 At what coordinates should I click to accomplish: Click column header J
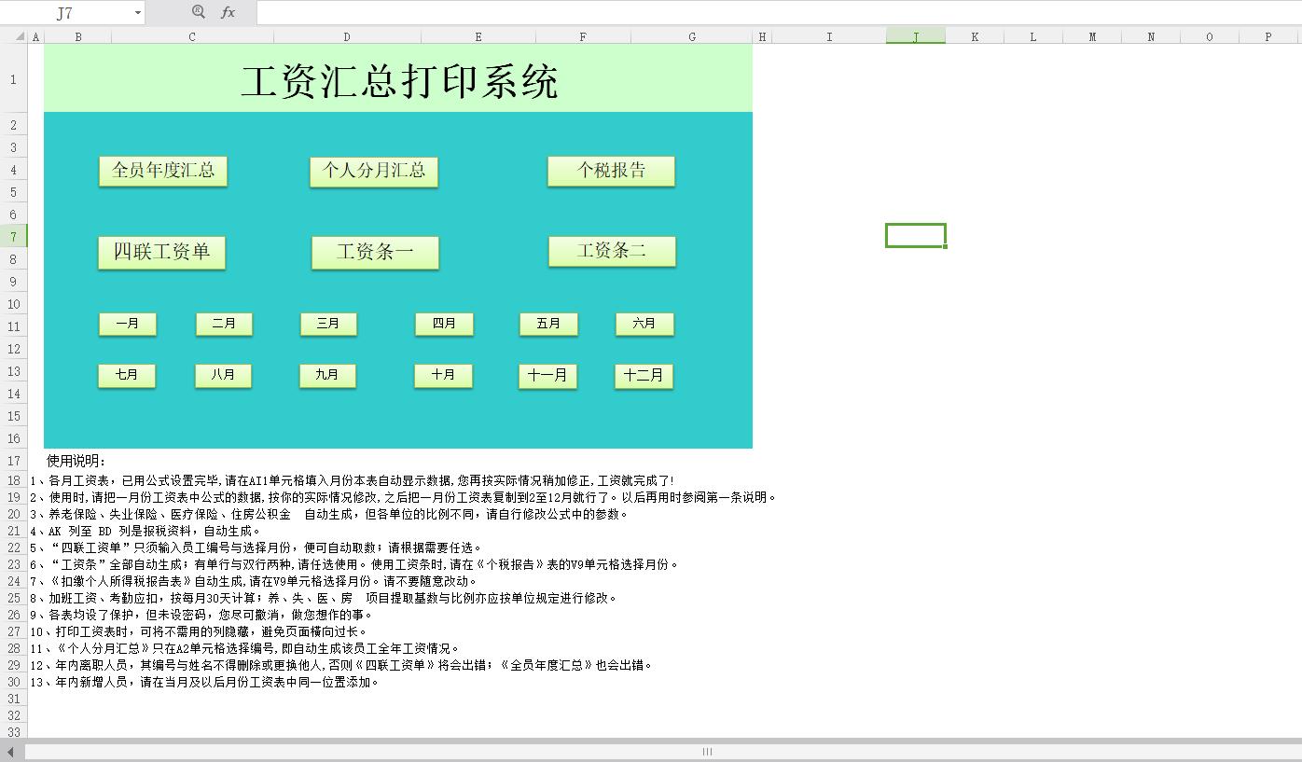pyautogui.click(x=915, y=35)
